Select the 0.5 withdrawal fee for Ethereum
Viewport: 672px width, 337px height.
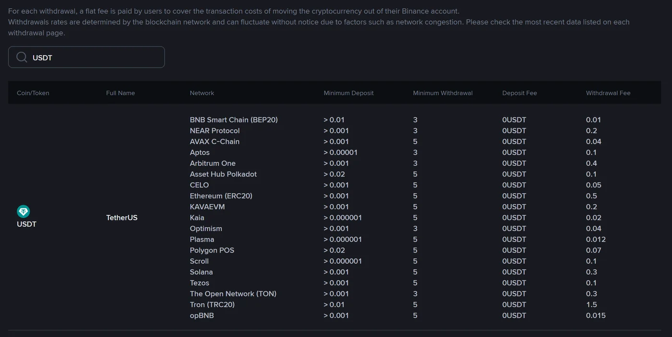coord(591,196)
